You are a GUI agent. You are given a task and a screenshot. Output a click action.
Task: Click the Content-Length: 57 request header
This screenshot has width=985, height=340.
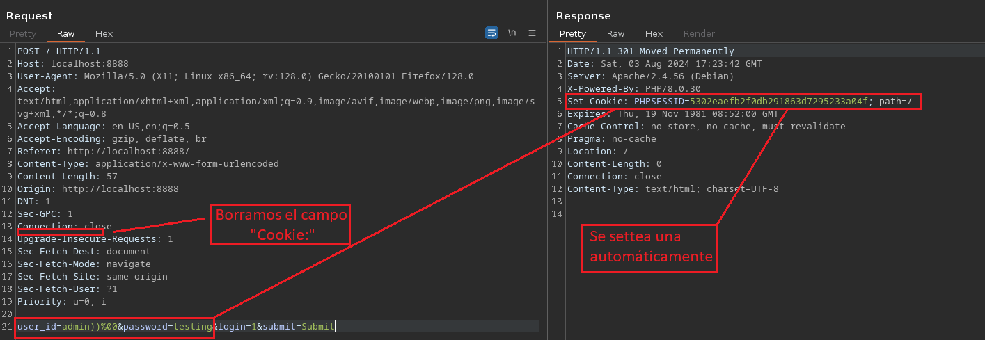point(67,177)
